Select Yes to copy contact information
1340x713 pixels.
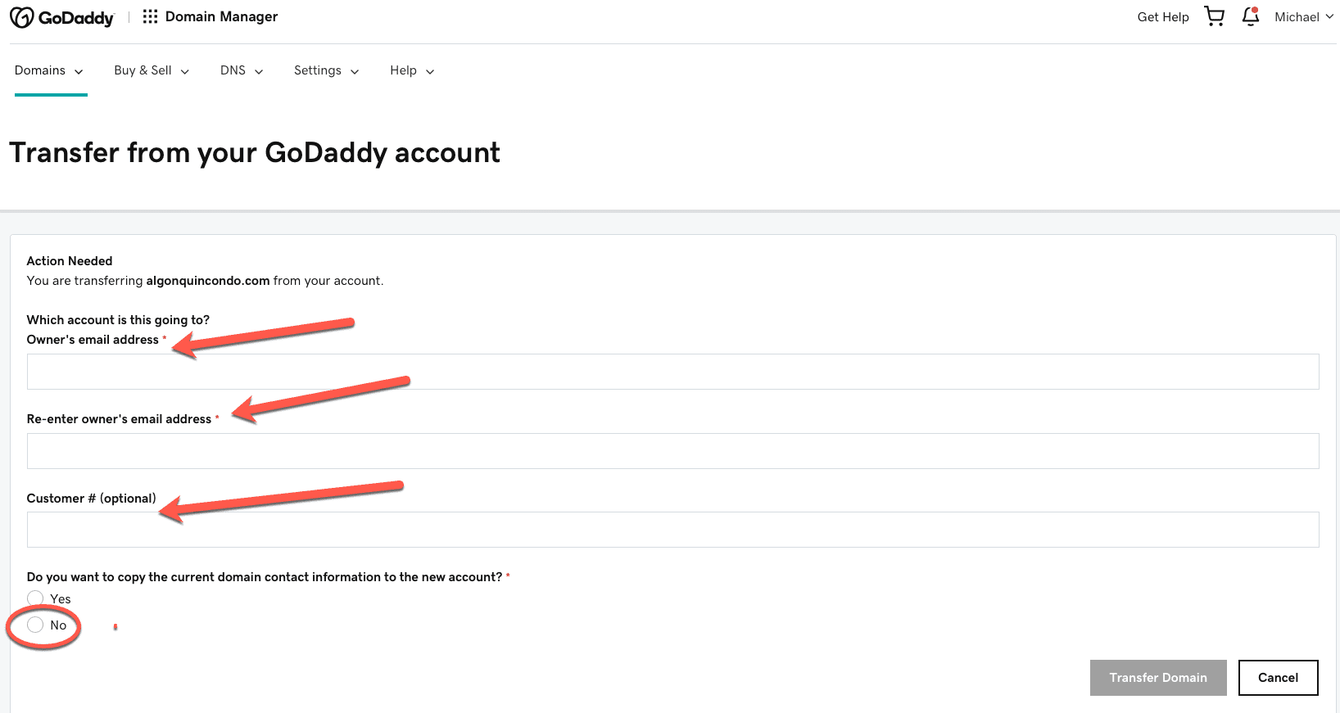(35, 598)
